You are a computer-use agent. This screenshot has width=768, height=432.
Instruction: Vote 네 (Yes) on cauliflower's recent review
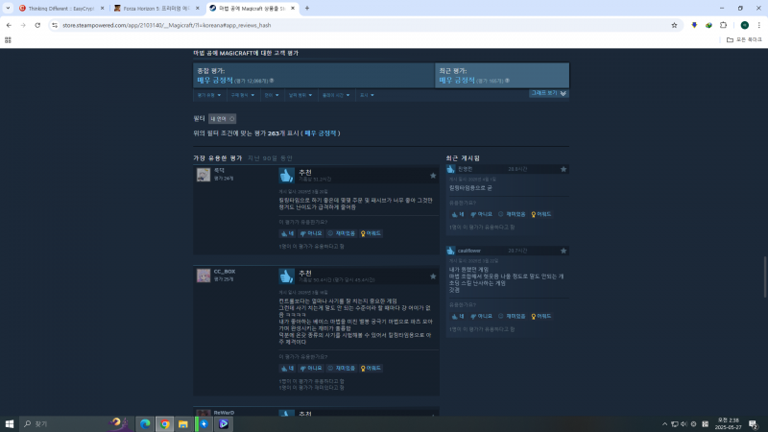458,317
